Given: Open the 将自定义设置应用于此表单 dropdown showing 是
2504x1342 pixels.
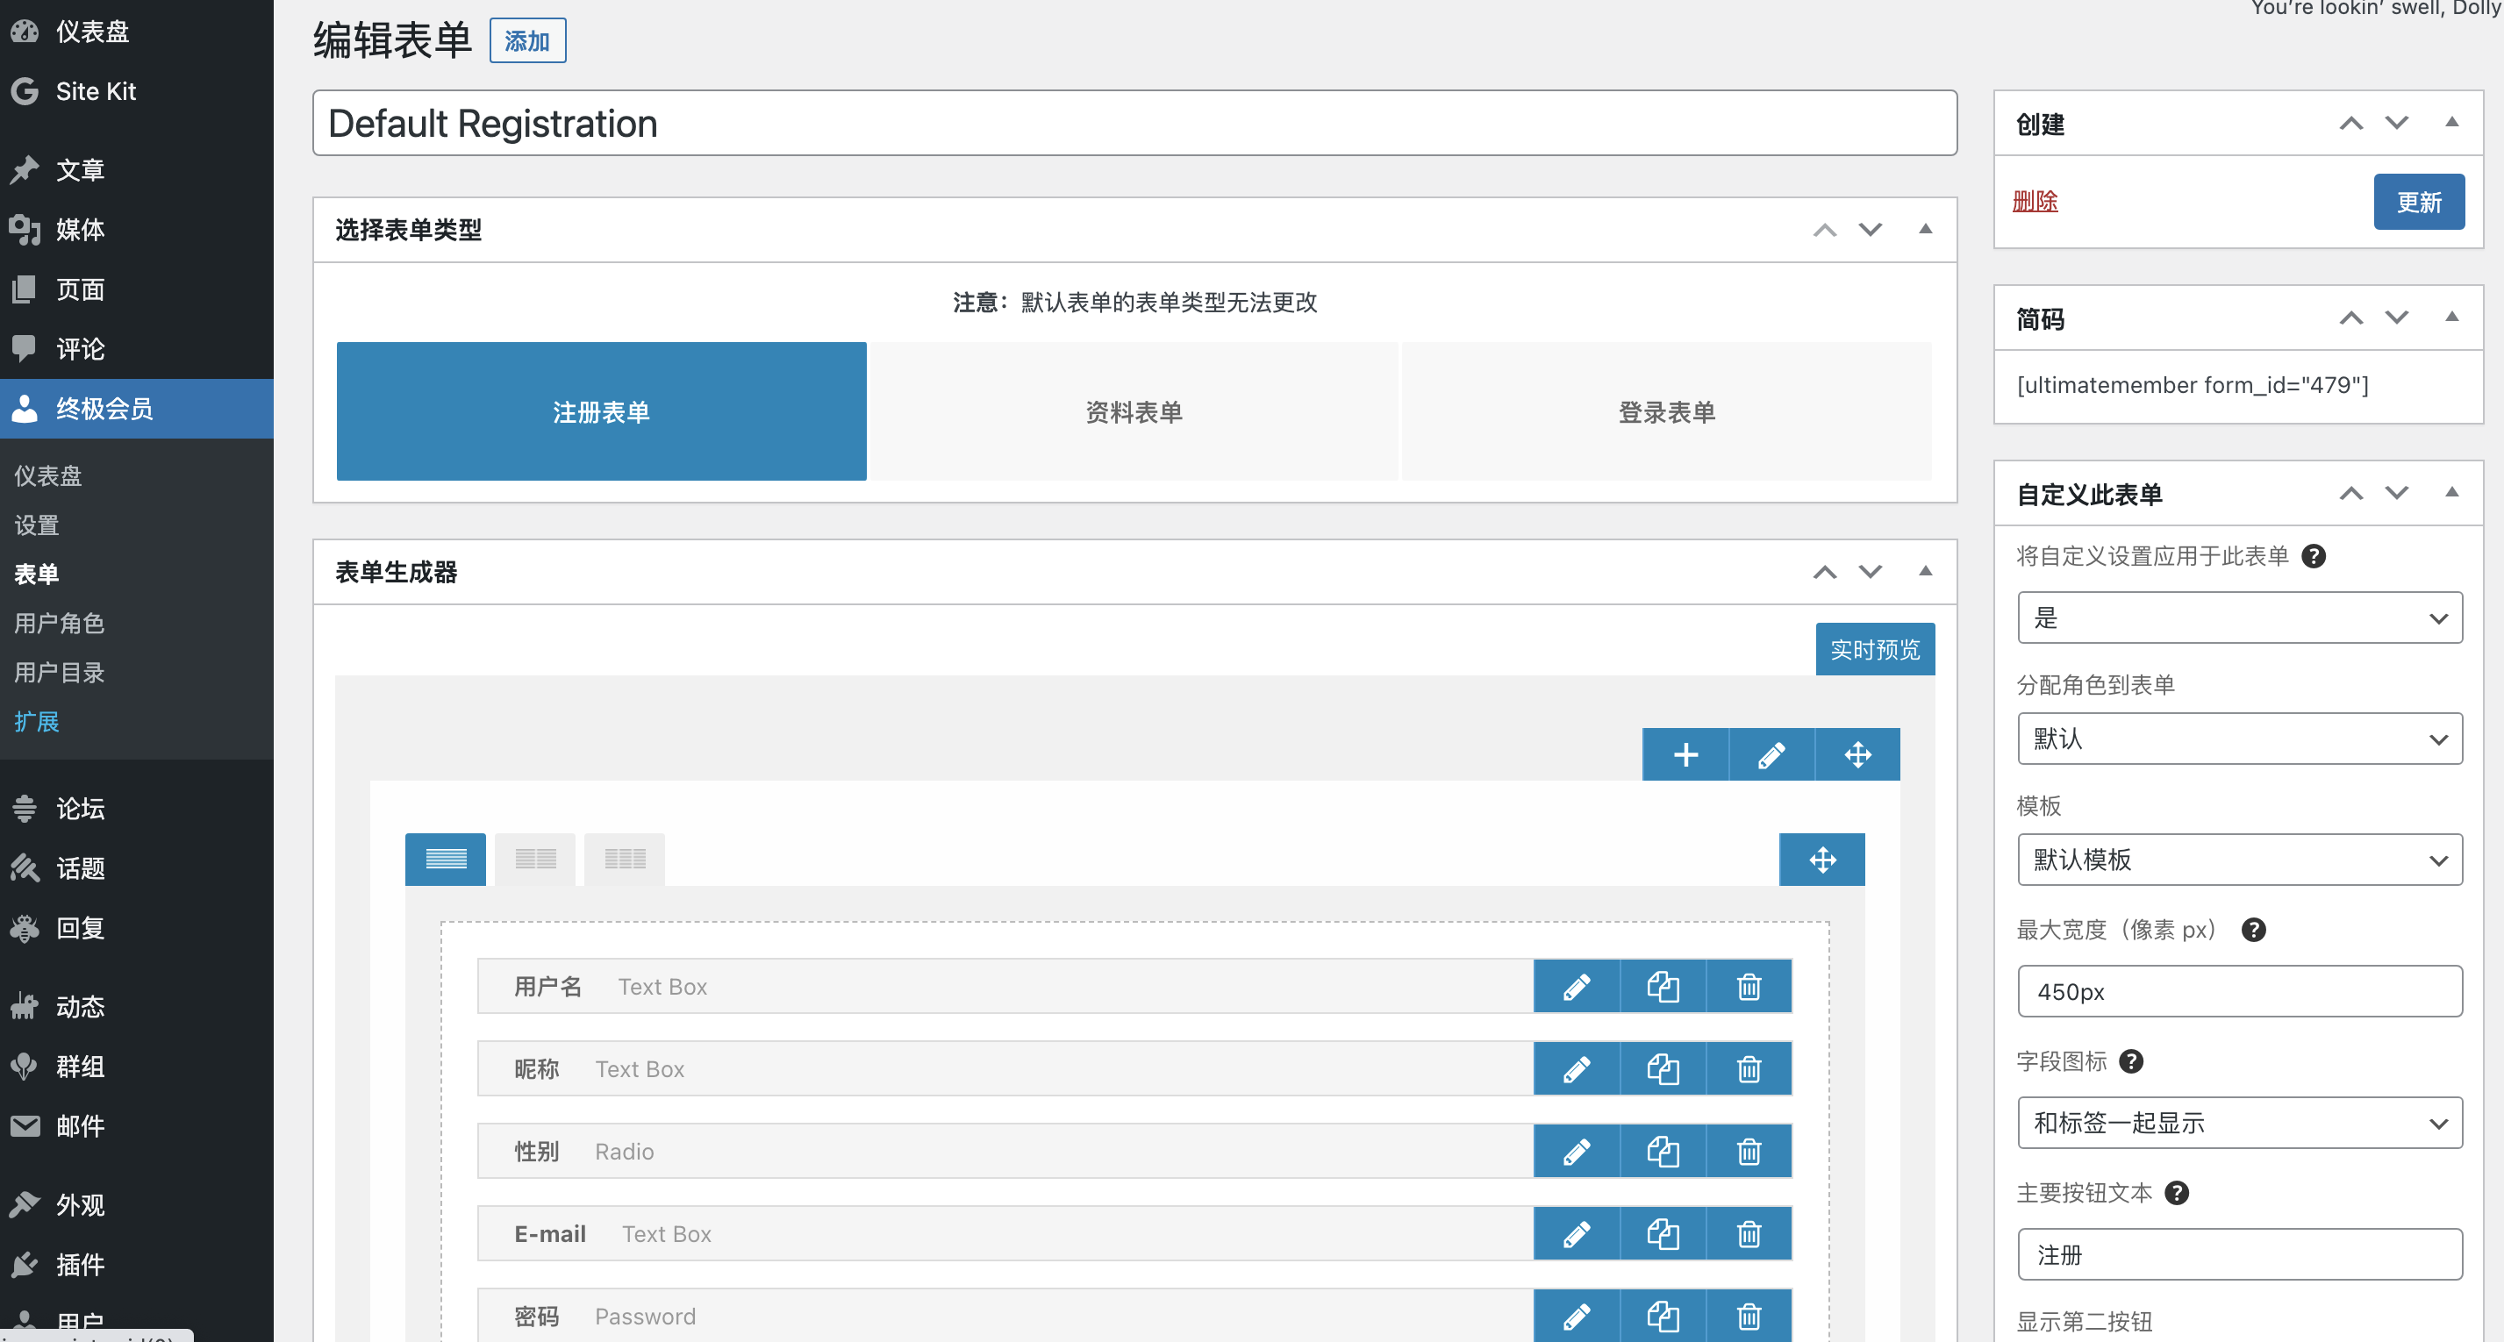Looking at the screenshot, I should (2240, 618).
